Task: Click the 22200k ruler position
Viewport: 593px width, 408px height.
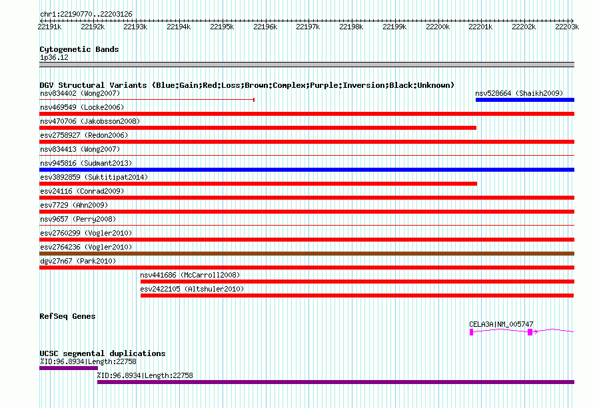Action: click(438, 27)
